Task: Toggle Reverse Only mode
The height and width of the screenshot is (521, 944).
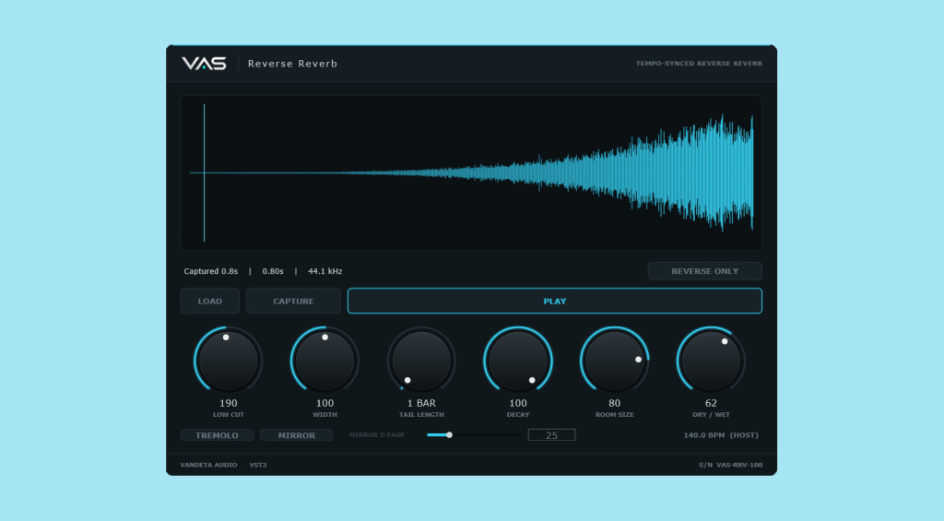Action: tap(704, 271)
